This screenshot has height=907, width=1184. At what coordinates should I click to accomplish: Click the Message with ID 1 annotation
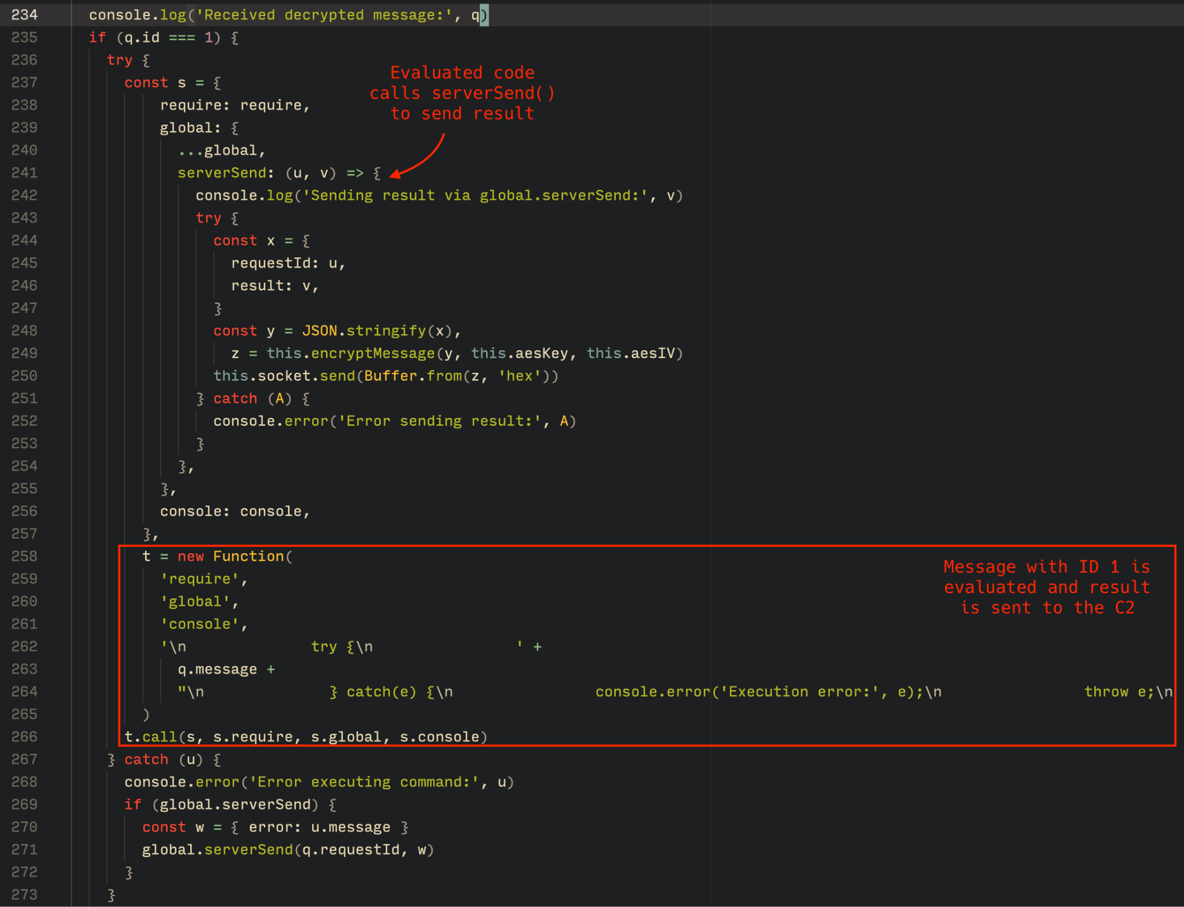tap(1046, 587)
